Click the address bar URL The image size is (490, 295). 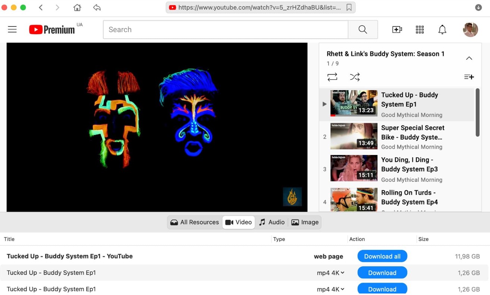[x=260, y=7]
